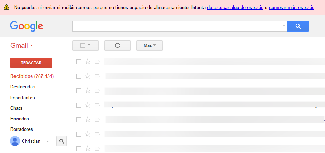The image size is (325, 153).
Task: Select the fifth email row checkbox
Action: pos(79,120)
